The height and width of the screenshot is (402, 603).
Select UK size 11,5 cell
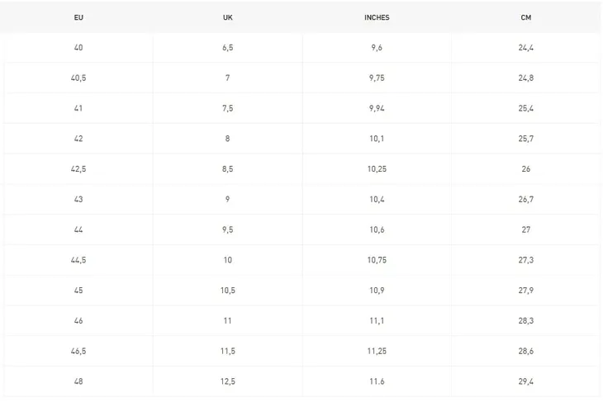pos(228,352)
